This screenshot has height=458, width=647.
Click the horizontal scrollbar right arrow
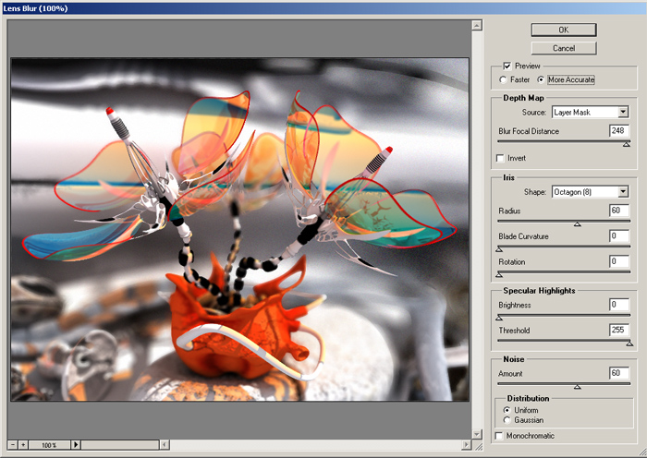(x=465, y=445)
